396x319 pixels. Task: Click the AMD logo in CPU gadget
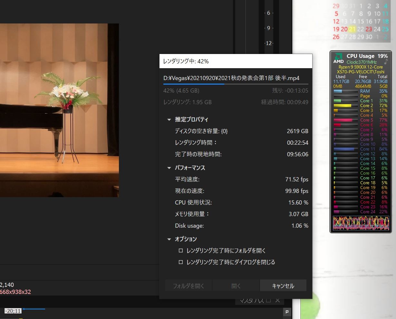(338, 58)
